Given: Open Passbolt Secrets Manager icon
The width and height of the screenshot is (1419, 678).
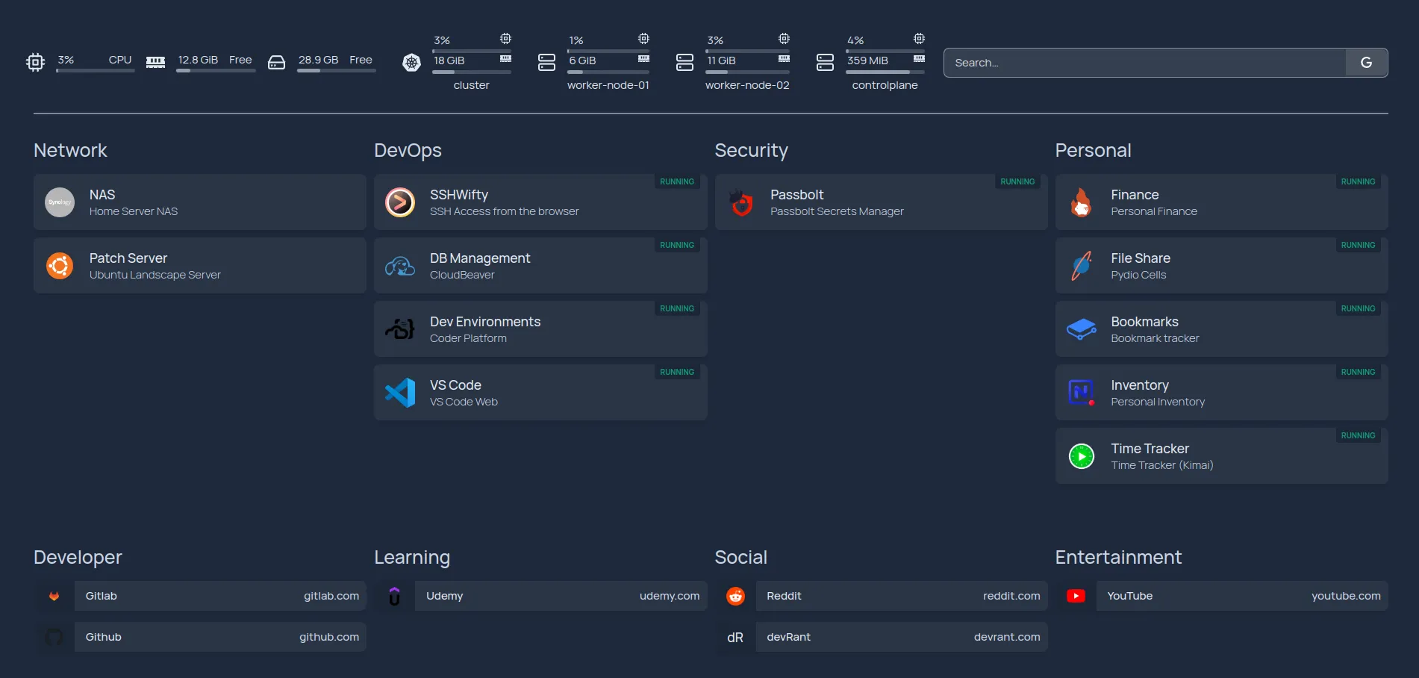Looking at the screenshot, I should pyautogui.click(x=740, y=202).
